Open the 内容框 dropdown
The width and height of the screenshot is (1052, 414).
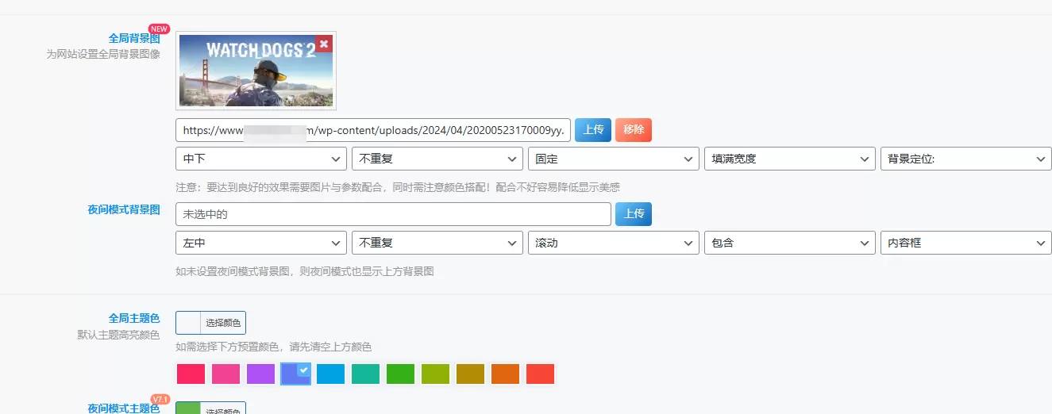coord(966,243)
